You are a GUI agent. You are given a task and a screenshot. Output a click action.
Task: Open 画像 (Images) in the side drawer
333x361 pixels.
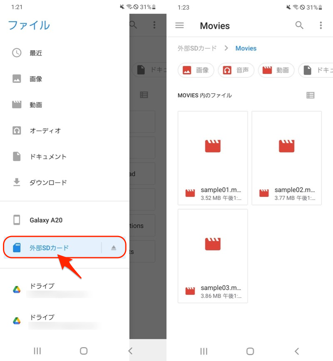click(35, 79)
